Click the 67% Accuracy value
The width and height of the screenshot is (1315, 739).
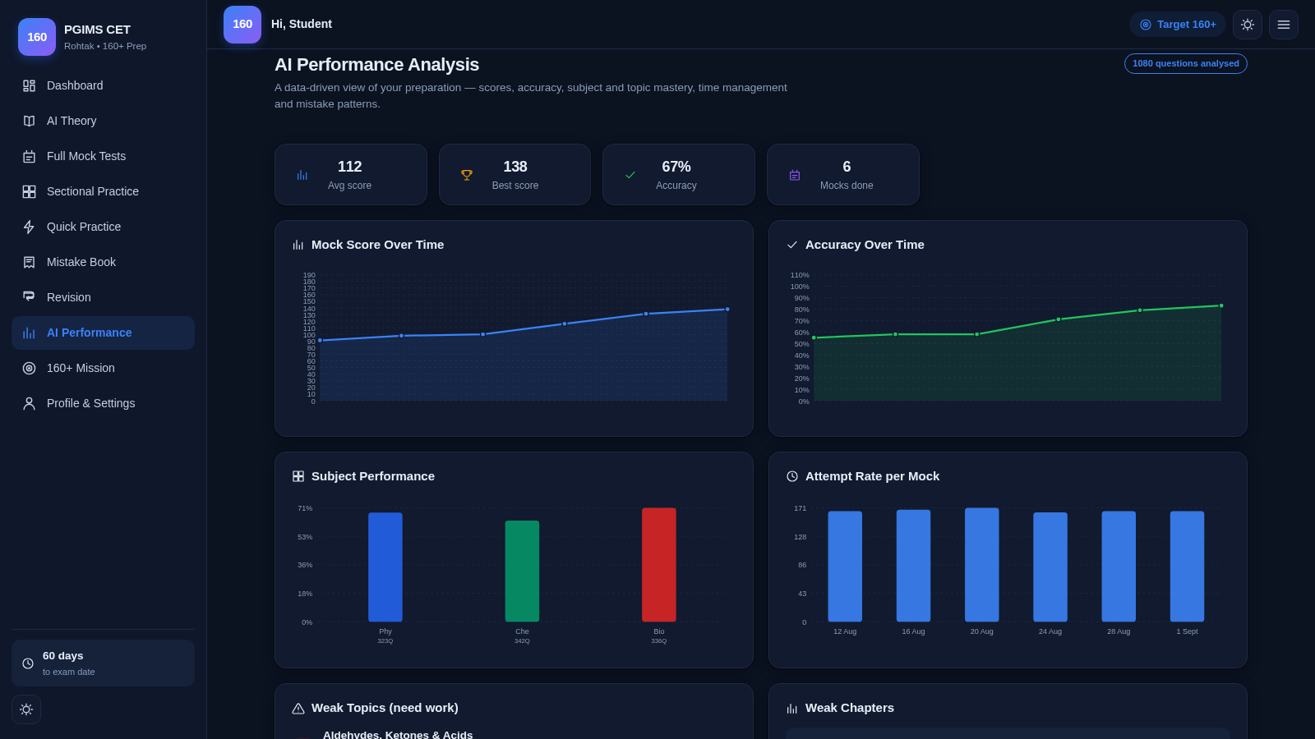[676, 167]
